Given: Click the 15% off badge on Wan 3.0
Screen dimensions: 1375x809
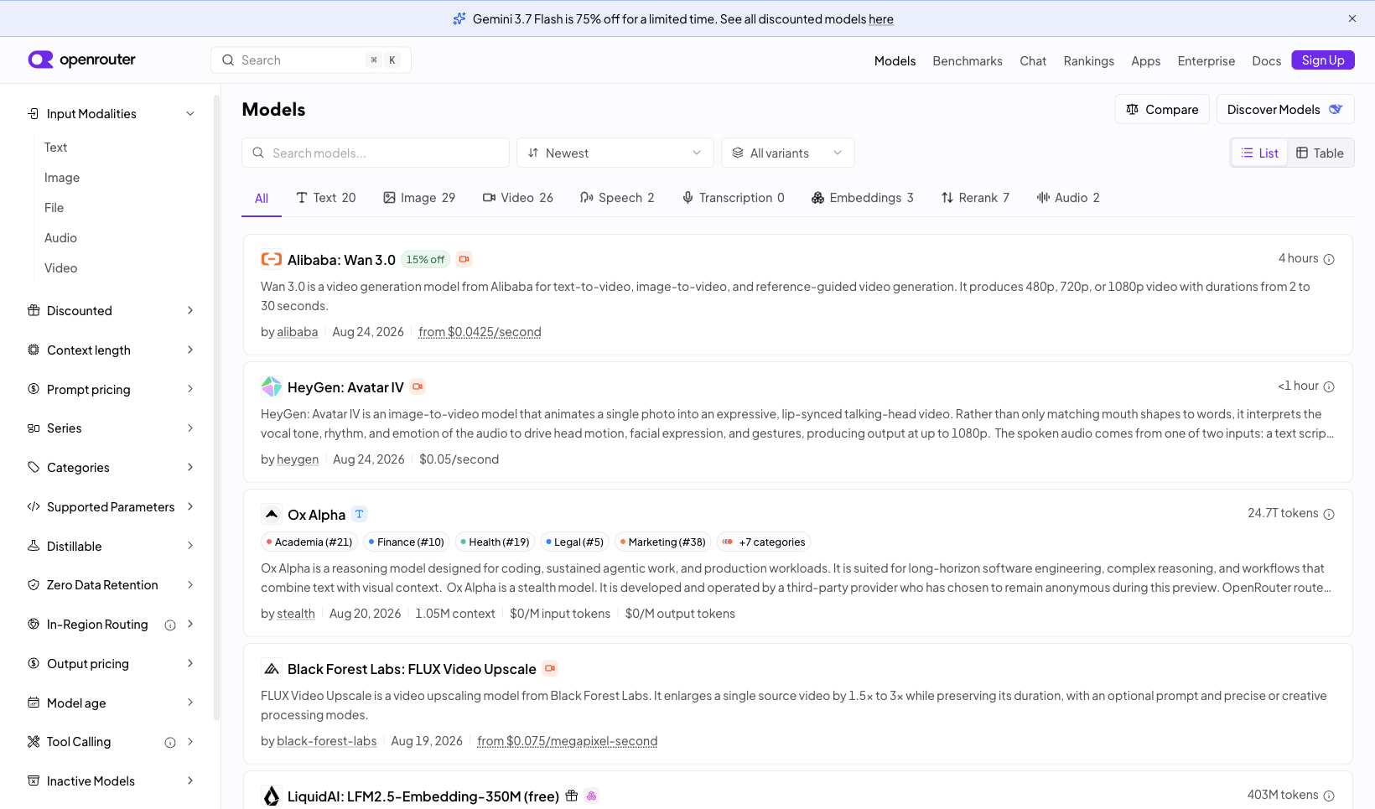Looking at the screenshot, I should click(x=425, y=260).
